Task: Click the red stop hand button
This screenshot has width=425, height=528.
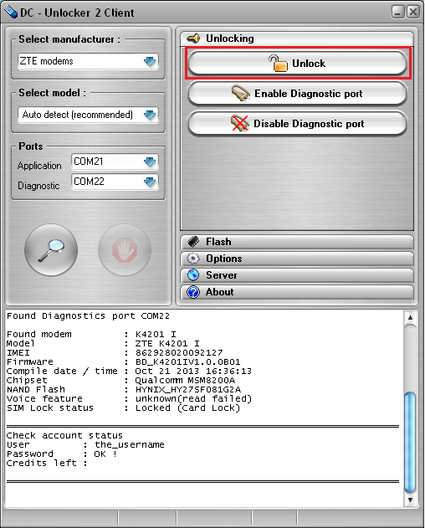Action: [x=125, y=250]
